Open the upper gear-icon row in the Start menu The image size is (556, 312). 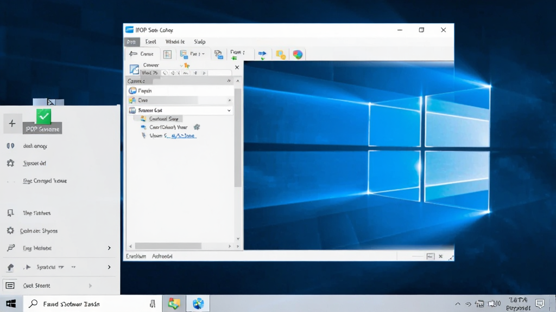tap(60, 163)
